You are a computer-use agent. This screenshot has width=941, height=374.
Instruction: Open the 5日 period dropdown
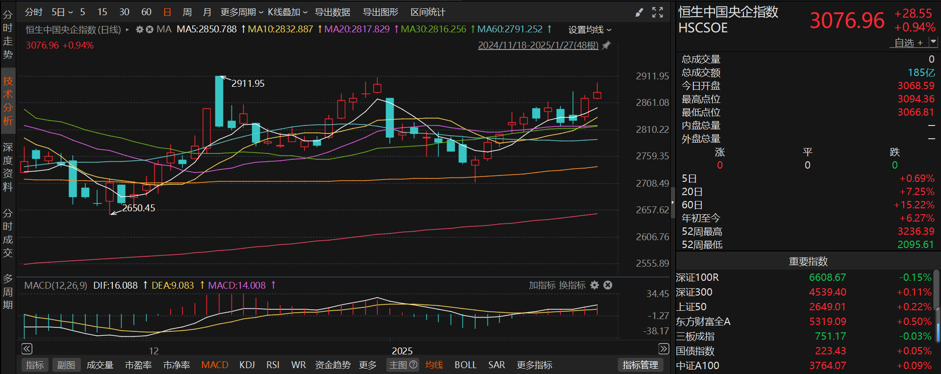click(62, 12)
